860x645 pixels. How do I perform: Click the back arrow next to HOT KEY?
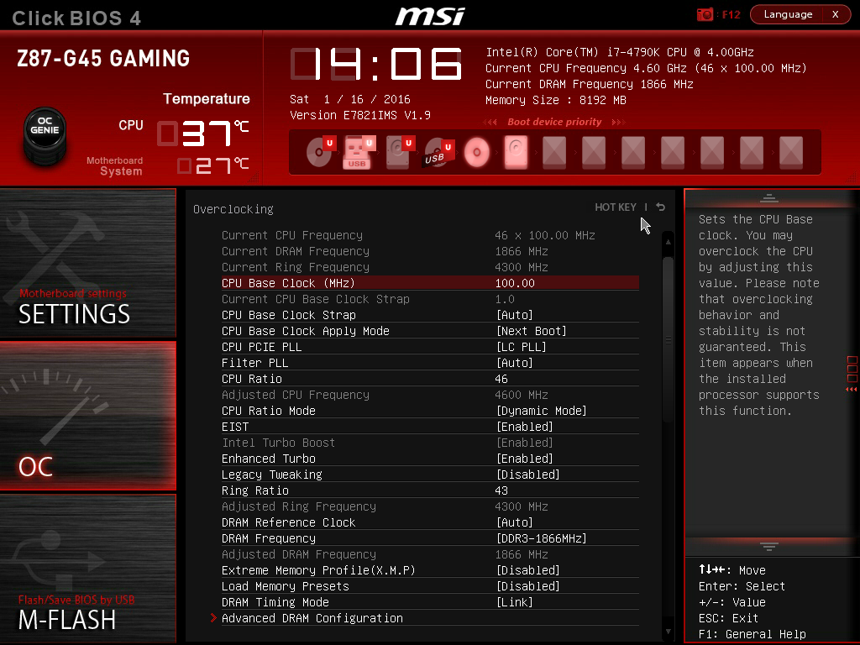(x=661, y=207)
